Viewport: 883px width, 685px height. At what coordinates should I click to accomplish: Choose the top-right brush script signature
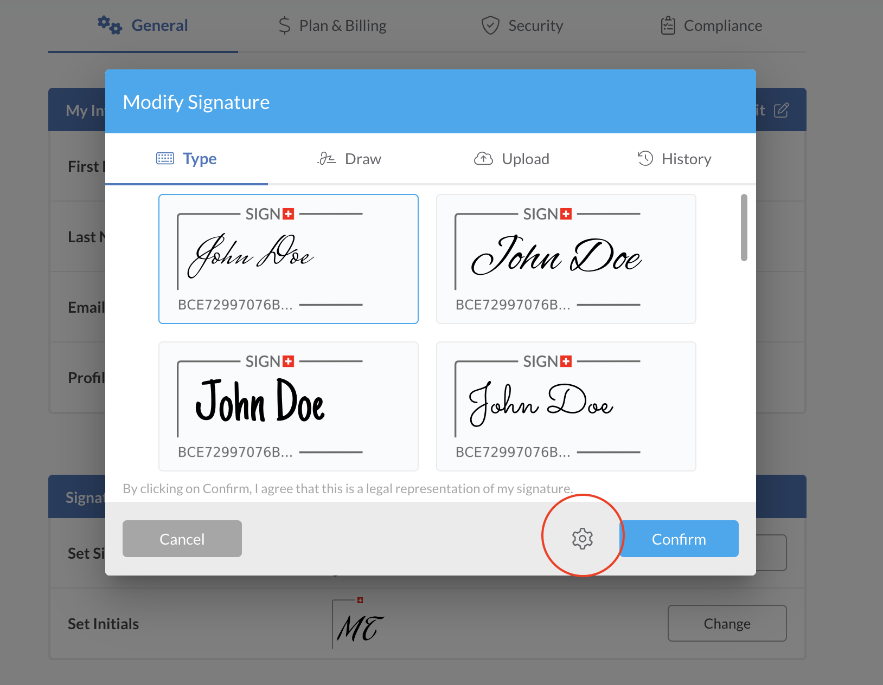click(566, 259)
